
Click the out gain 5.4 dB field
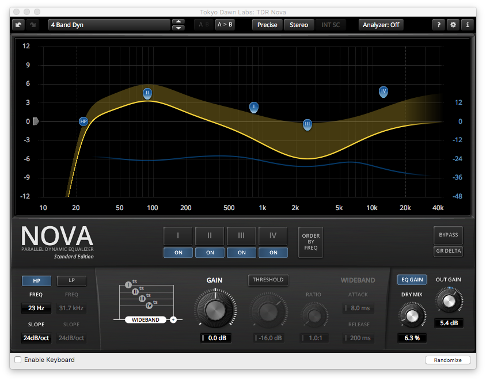(x=449, y=323)
